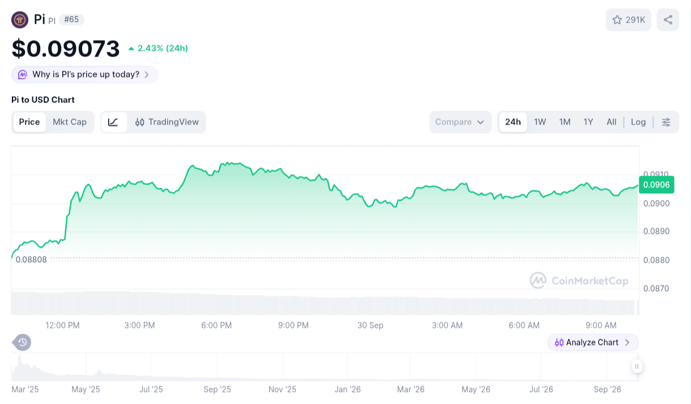Expand the Compare dropdown

click(x=460, y=122)
